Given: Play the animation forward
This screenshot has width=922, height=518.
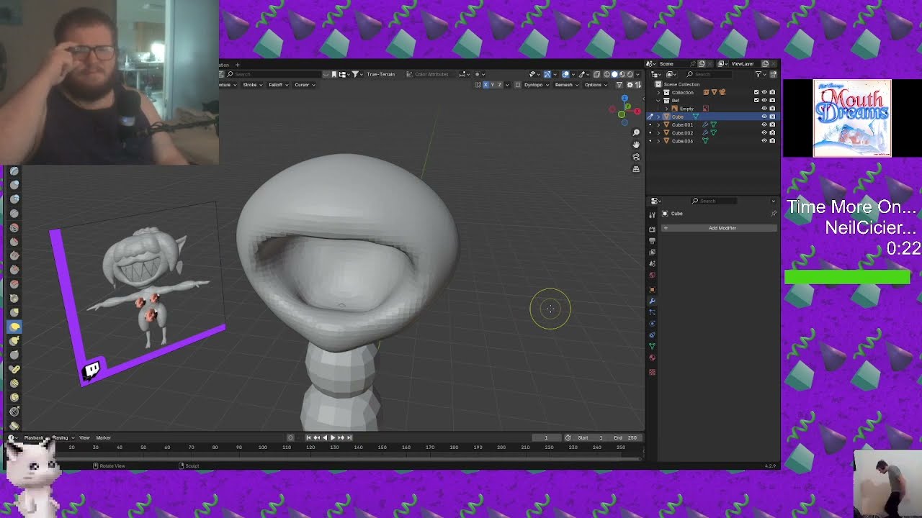Looking at the screenshot, I should pos(333,437).
